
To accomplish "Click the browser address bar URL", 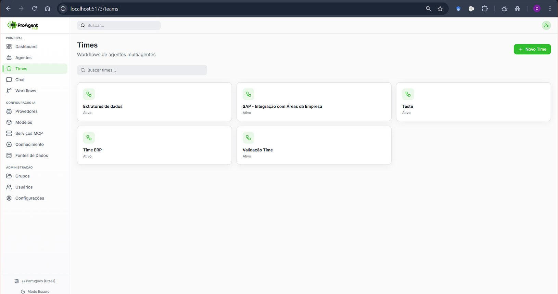I will click(94, 9).
